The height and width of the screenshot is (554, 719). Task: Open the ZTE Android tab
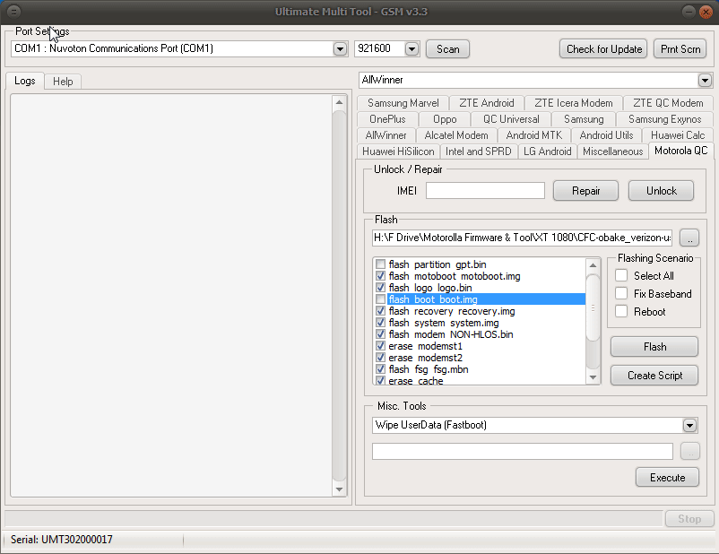(x=487, y=103)
